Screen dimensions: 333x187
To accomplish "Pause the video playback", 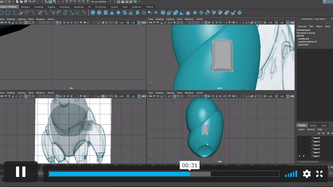I will [21, 172].
